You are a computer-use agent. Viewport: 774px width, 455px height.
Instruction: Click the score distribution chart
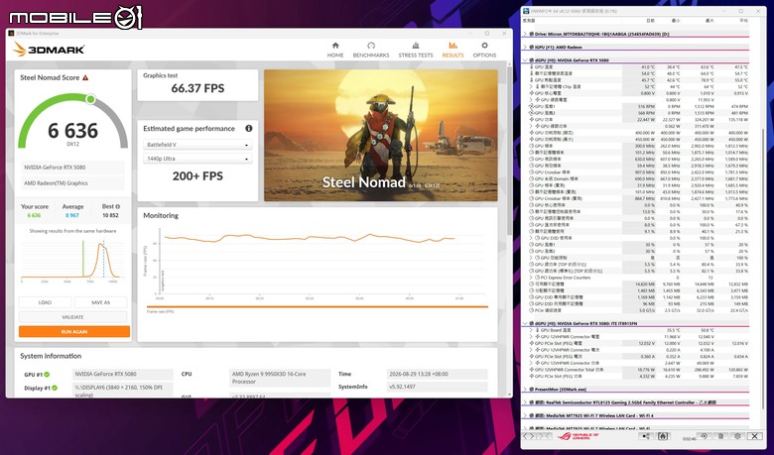tap(72, 262)
